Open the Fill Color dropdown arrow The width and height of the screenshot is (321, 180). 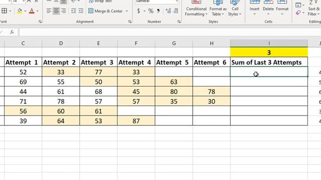25,11
